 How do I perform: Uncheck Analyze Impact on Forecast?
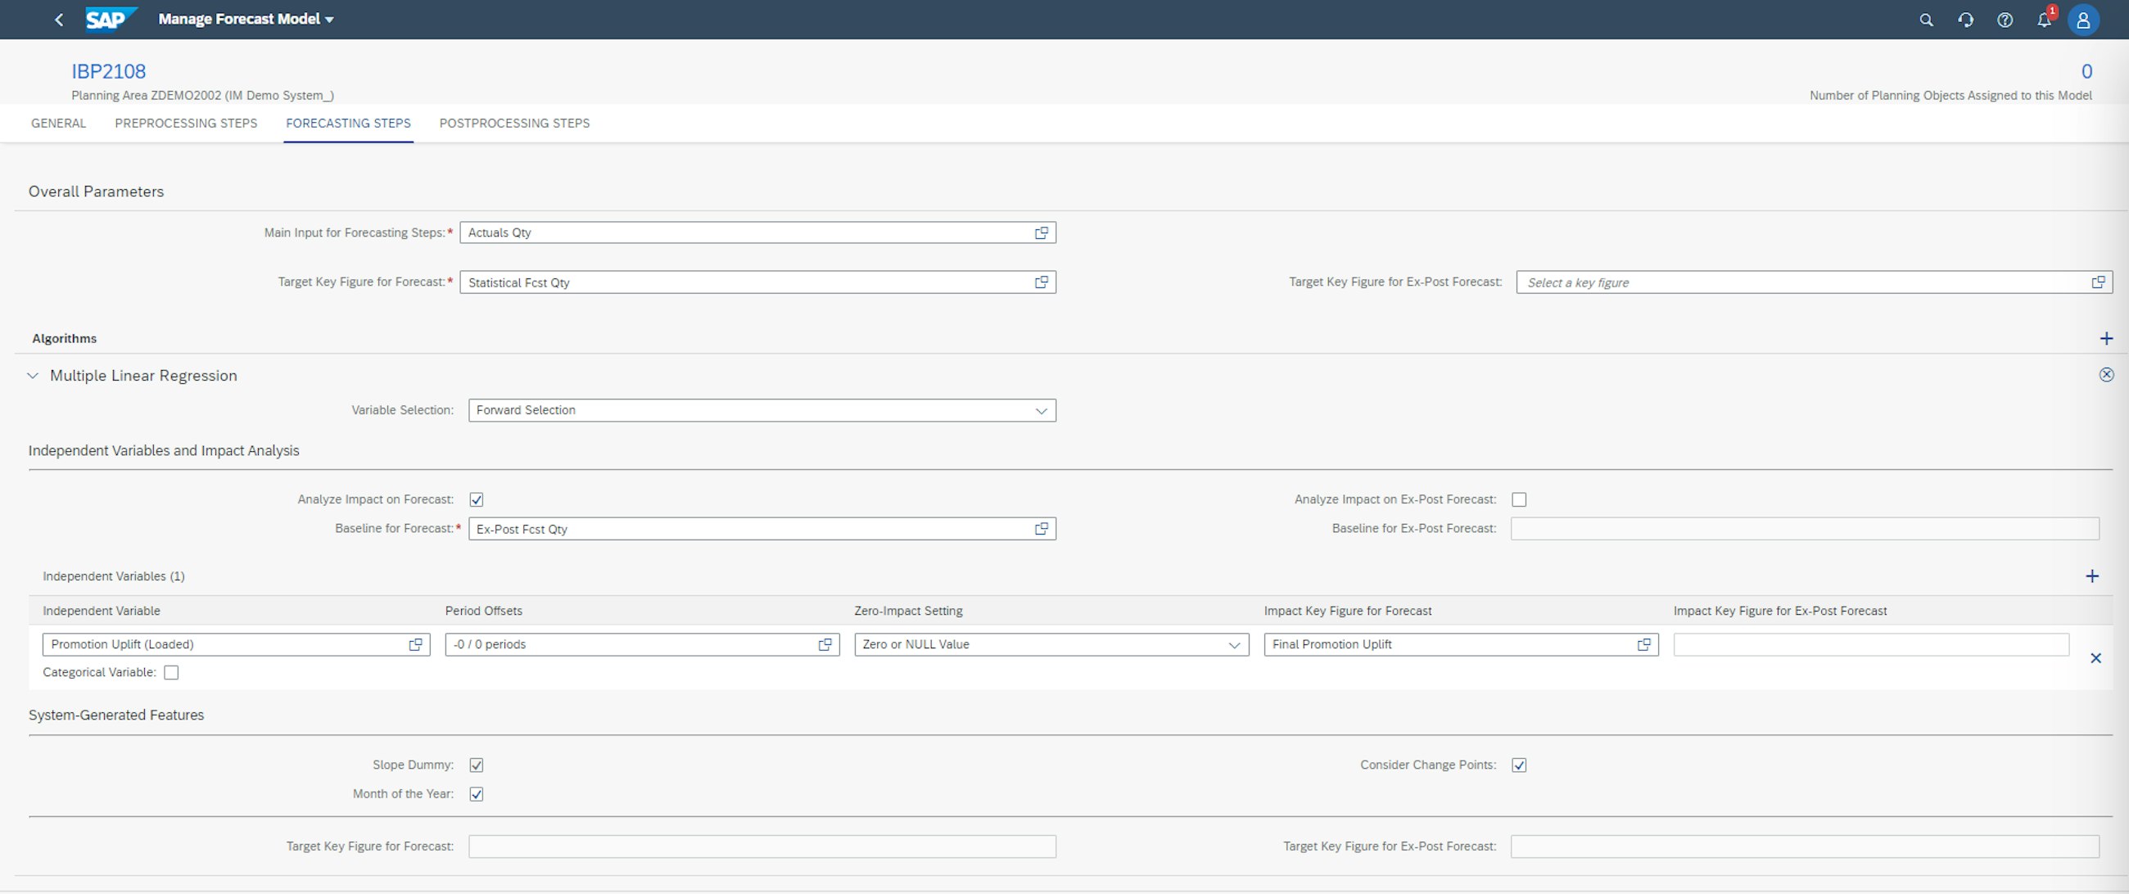(476, 500)
